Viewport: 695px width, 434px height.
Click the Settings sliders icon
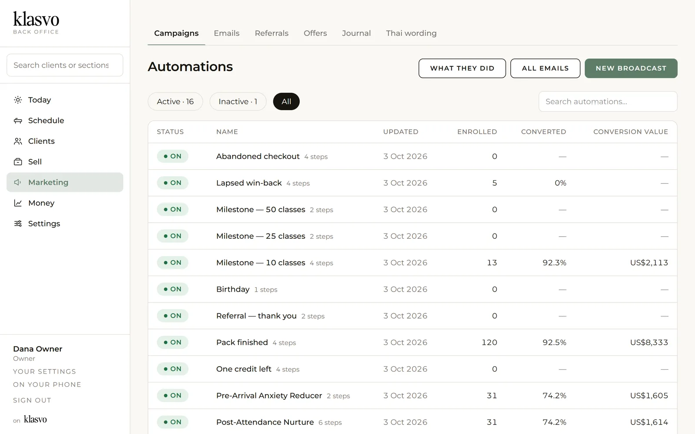pos(18,224)
